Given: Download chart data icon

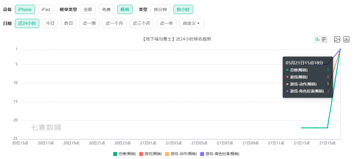Looking at the screenshot, I should [x=346, y=39].
